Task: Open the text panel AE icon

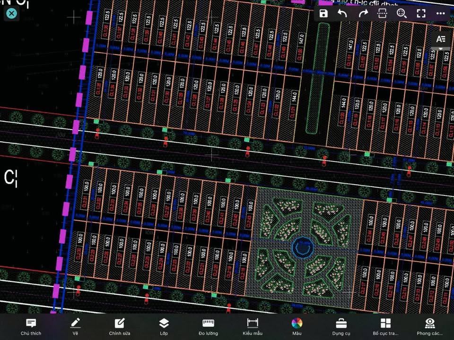Action: 441,39
